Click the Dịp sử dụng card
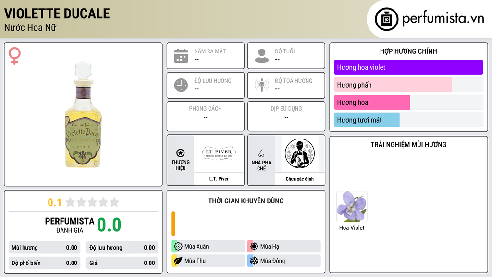492x277 pixels. pos(286,116)
